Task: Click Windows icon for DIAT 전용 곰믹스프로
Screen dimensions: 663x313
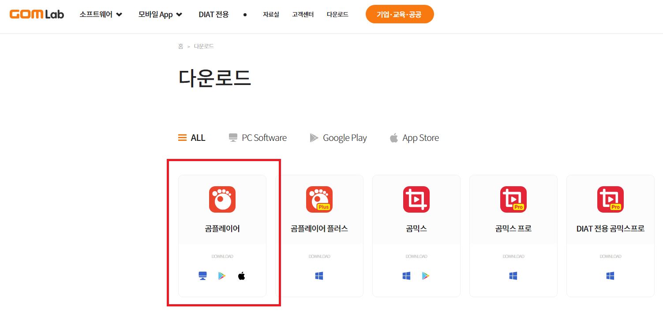Action: [x=611, y=276]
